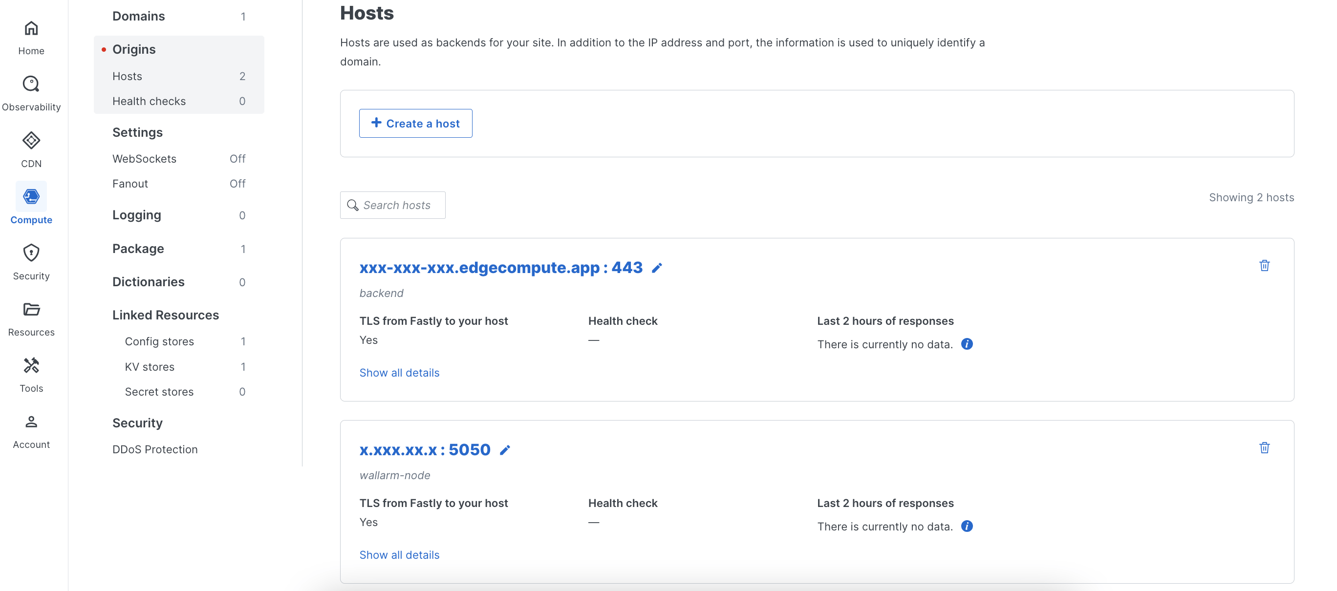Expand Show all details for wallarm-node host
Image resolution: width=1337 pixels, height=591 pixels.
pos(399,555)
